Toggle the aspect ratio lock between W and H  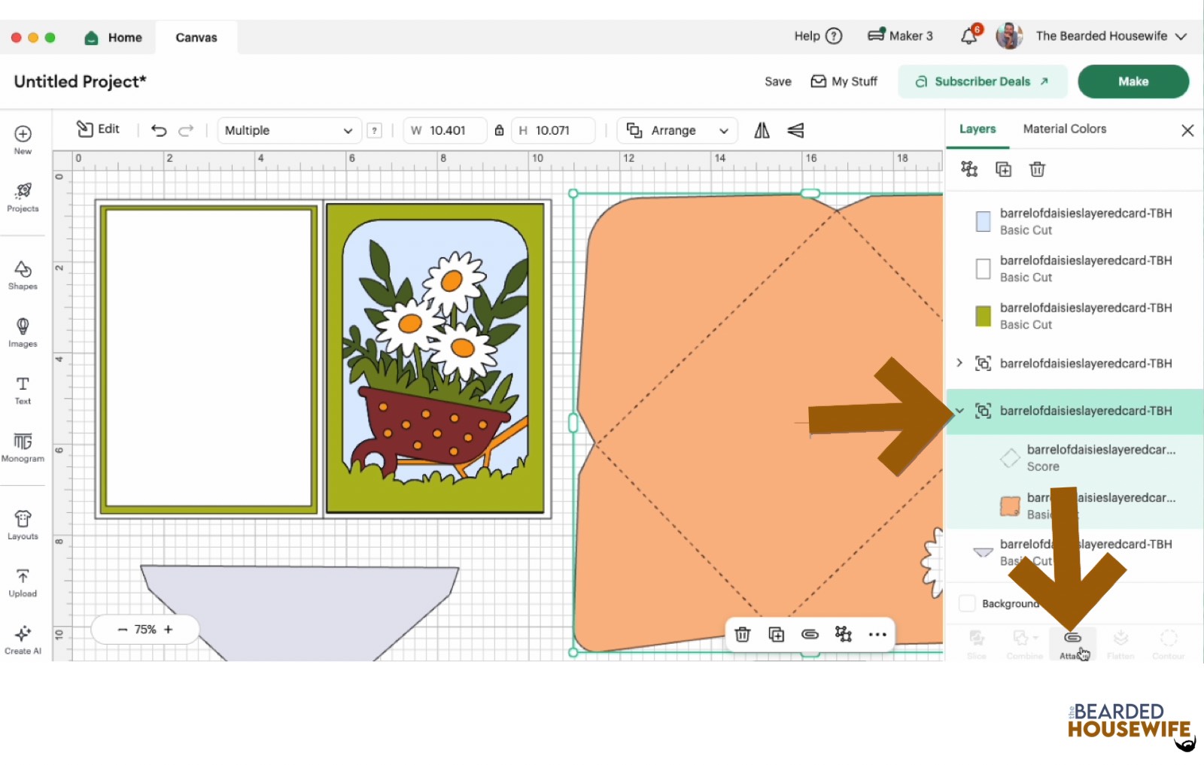pos(499,130)
